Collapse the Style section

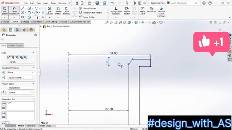[34, 53]
